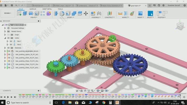
Task: Activate the Select tool icon
Action: tap(150, 13)
